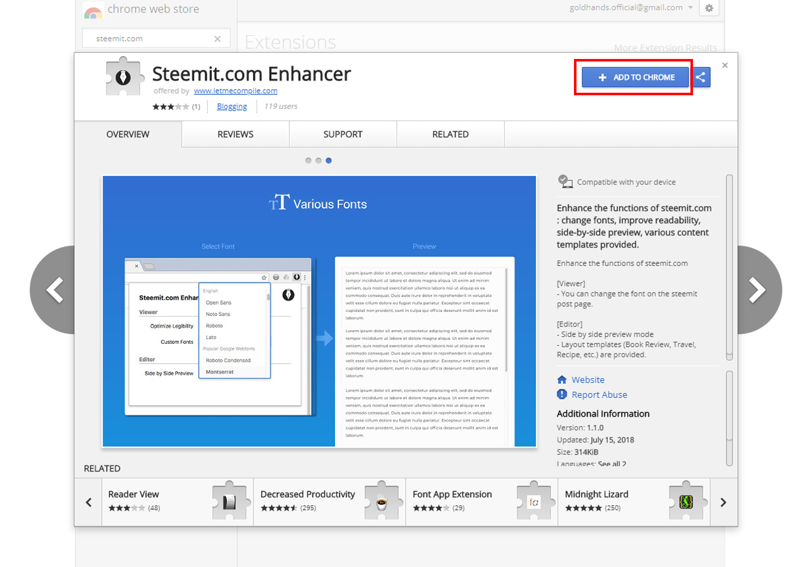Click the Report Abuse warning icon
The image size is (810, 567).
coord(562,394)
